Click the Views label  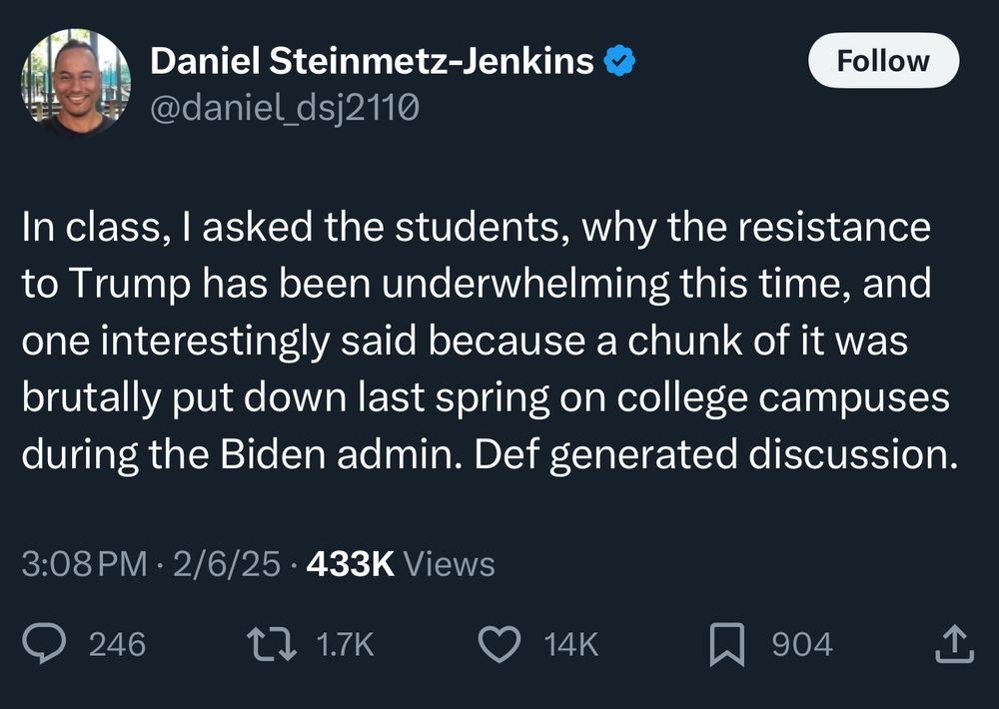[x=451, y=564]
